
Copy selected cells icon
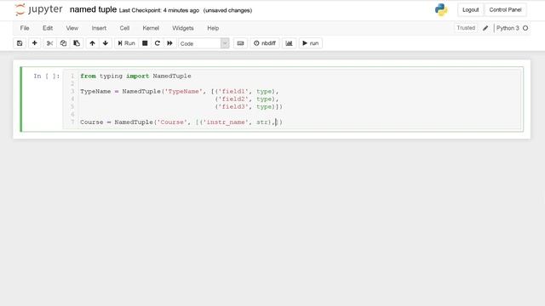click(x=63, y=43)
